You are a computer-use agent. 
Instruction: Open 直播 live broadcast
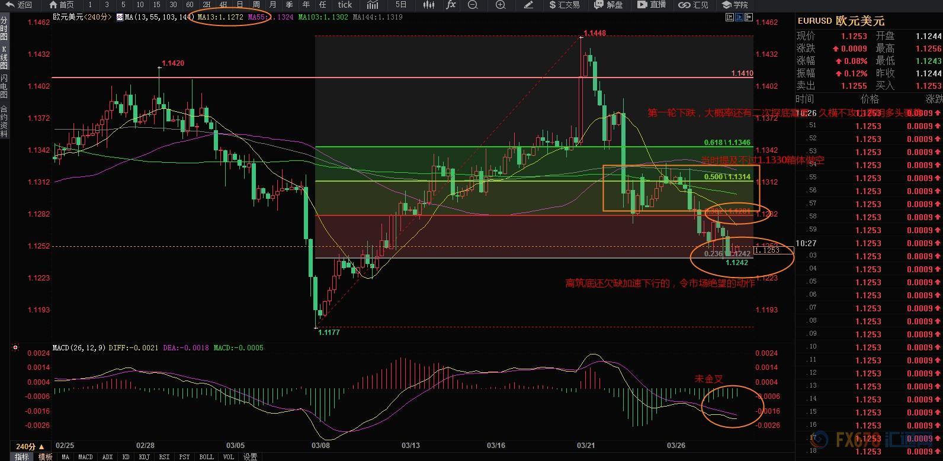[652, 5]
